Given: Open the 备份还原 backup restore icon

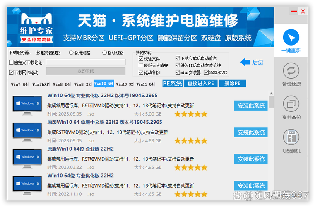Looking at the screenshot, I should [x=291, y=71].
